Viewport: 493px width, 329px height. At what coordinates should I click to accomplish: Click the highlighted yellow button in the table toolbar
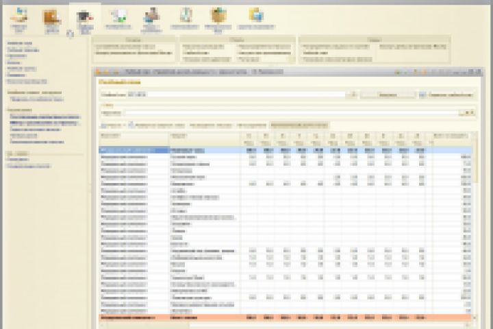(299, 125)
